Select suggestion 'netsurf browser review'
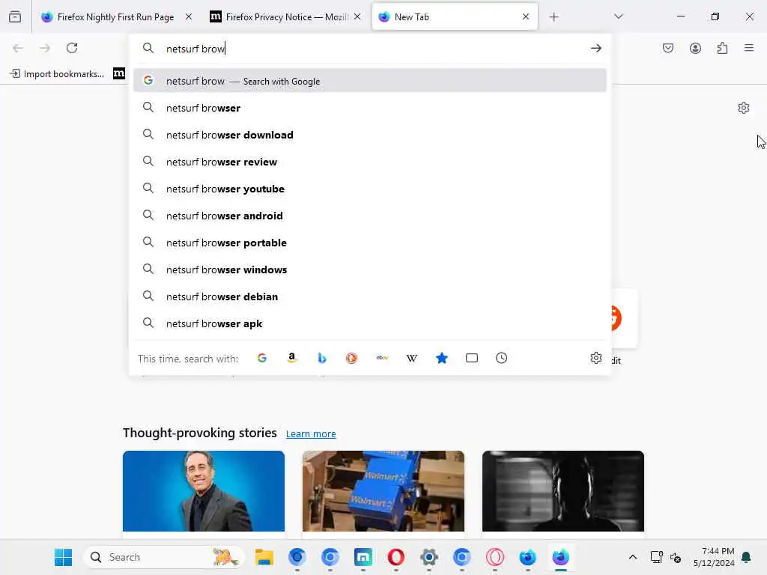 pyautogui.click(x=370, y=162)
